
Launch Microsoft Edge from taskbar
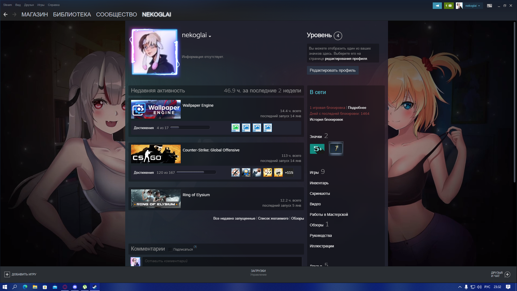[25, 287]
